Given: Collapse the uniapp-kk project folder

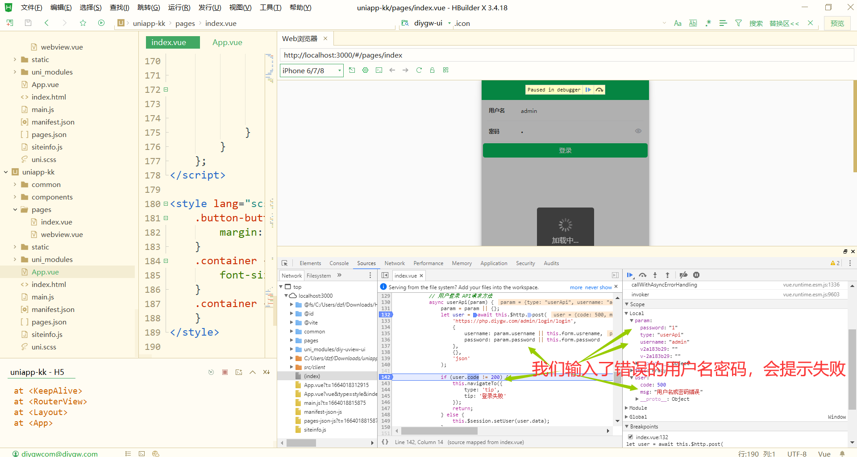Looking at the screenshot, I should click(6, 172).
